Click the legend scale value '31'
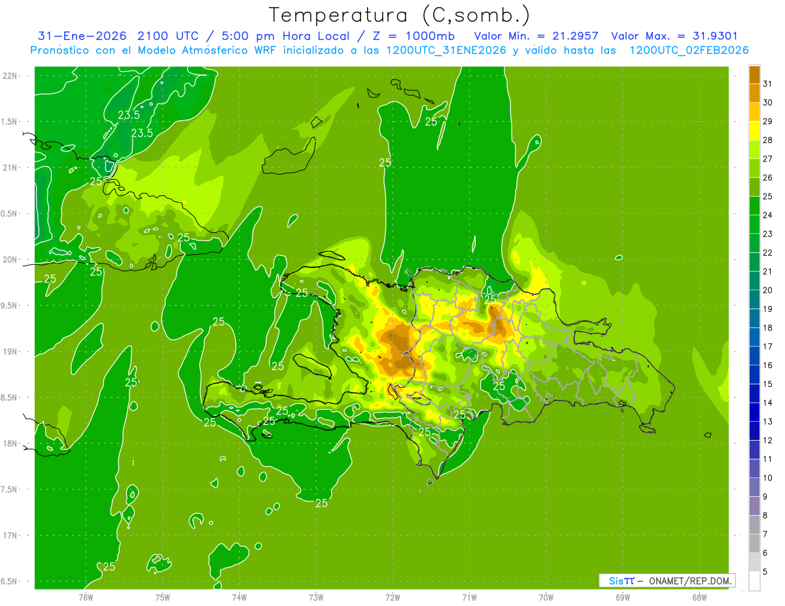Viewport: 785px width, 606px height. click(x=768, y=84)
